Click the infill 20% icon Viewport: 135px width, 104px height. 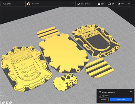[x=99, y=4]
